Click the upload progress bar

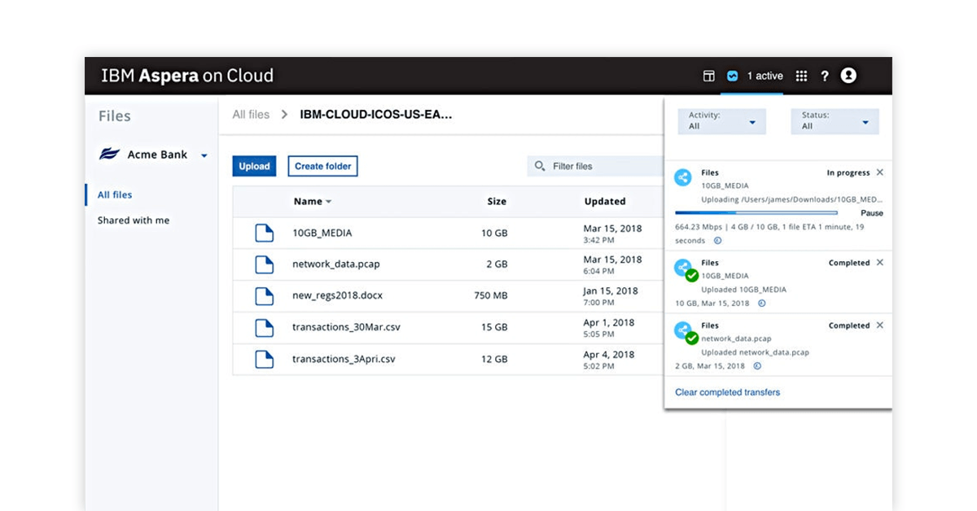pos(756,212)
